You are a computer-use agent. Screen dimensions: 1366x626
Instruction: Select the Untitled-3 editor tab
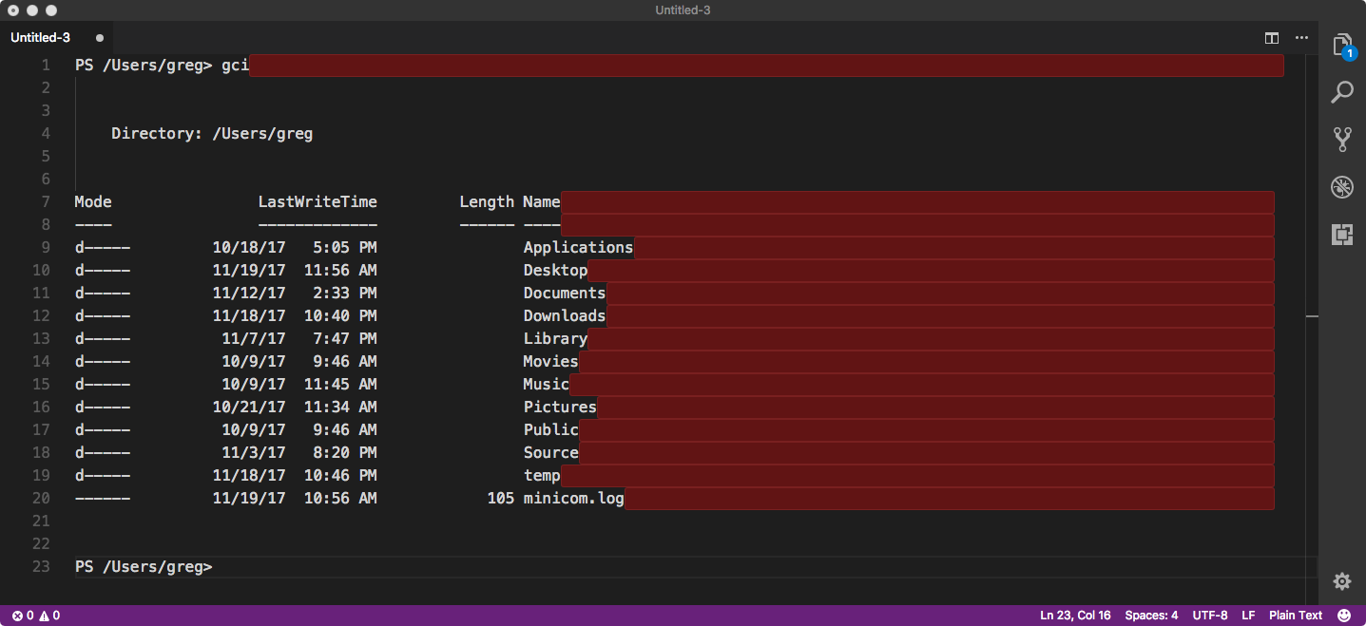(56, 38)
